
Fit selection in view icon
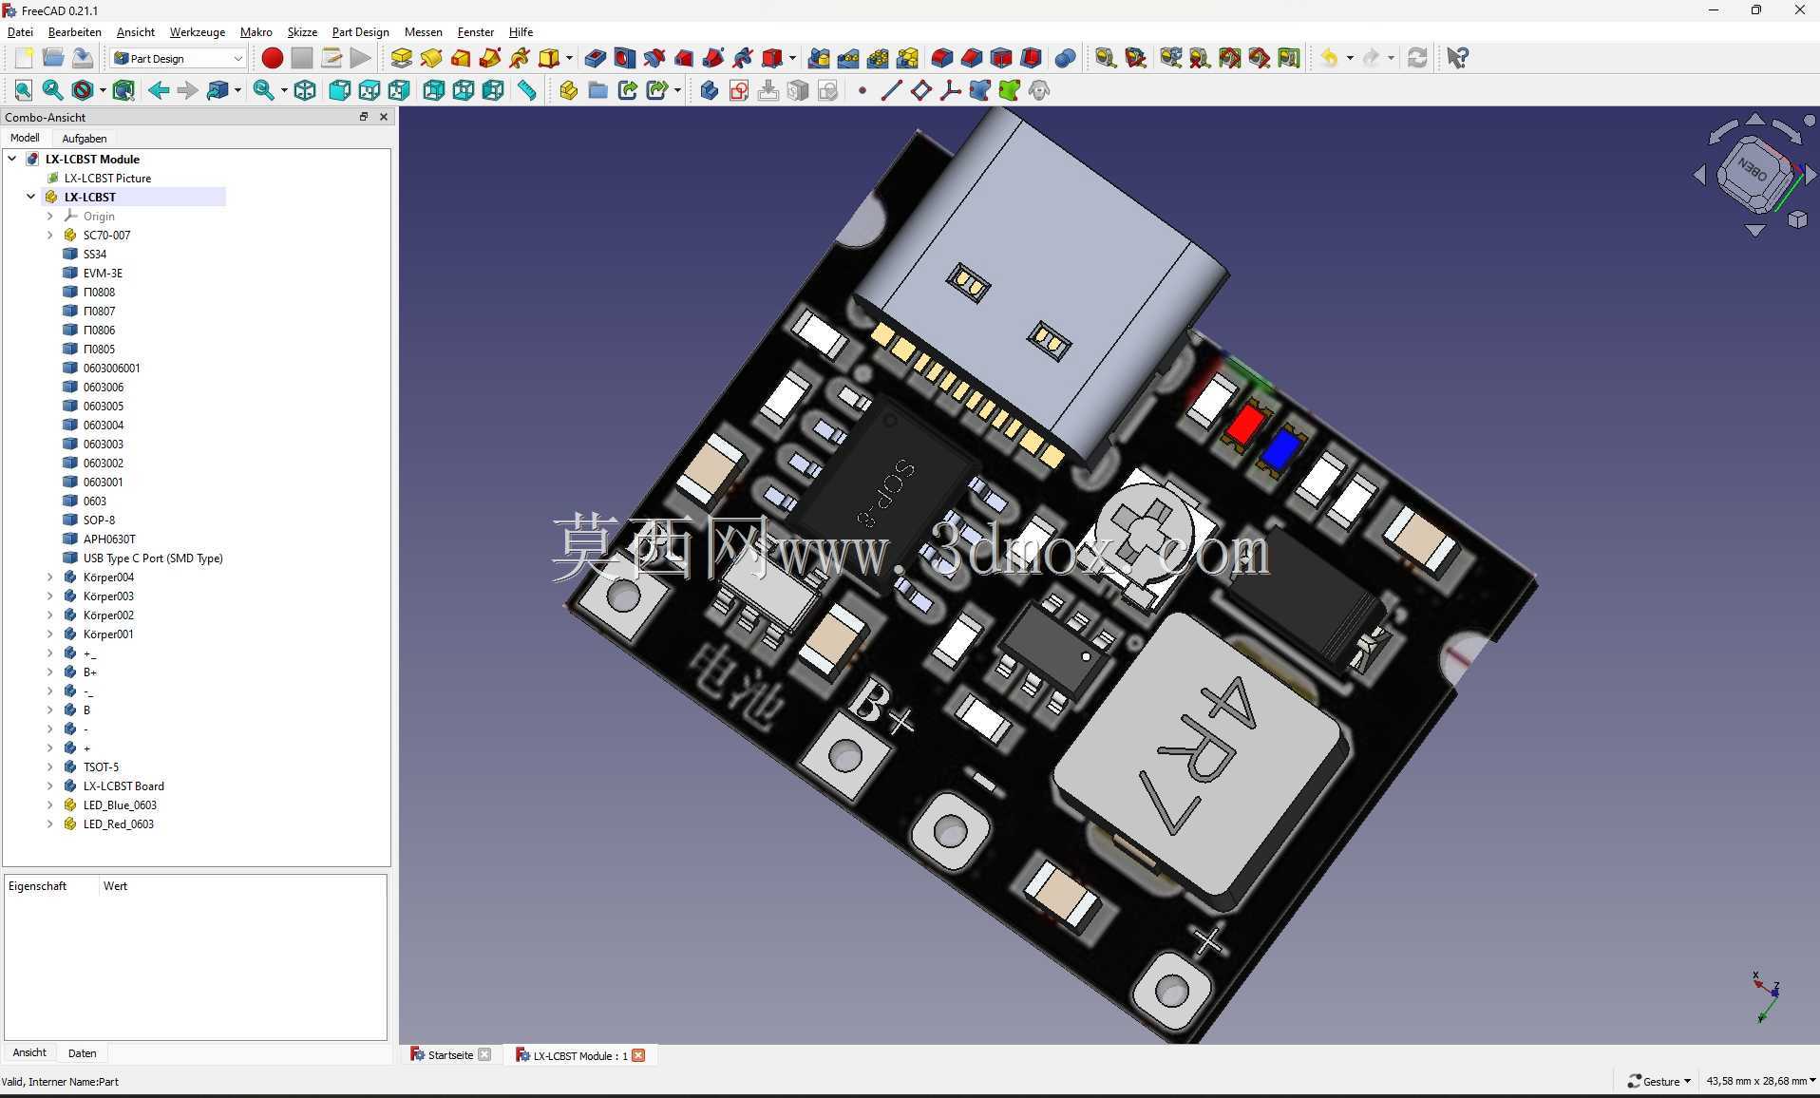point(53,90)
